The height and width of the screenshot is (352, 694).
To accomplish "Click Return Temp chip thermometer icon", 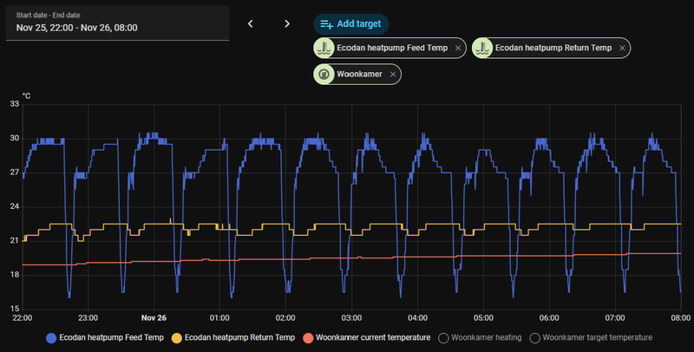I will point(482,48).
